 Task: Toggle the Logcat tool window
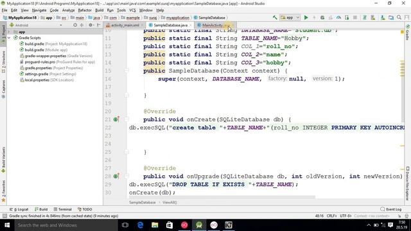19,209
